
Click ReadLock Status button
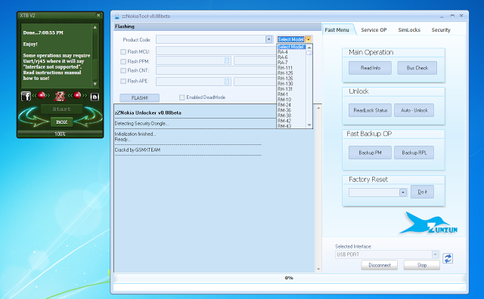(370, 110)
